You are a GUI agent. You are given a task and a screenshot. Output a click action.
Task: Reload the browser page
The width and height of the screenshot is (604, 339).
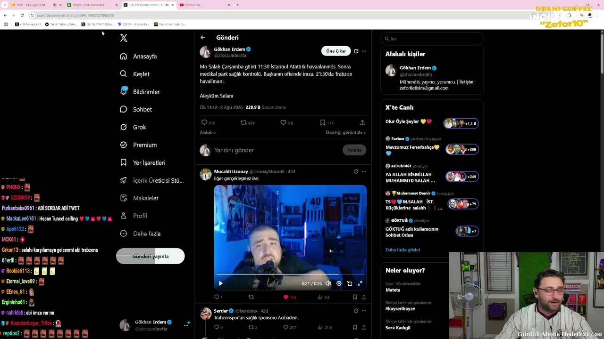point(22,15)
